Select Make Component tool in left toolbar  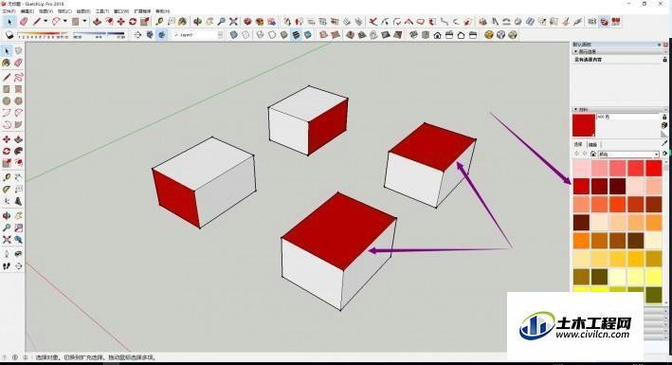point(18,51)
